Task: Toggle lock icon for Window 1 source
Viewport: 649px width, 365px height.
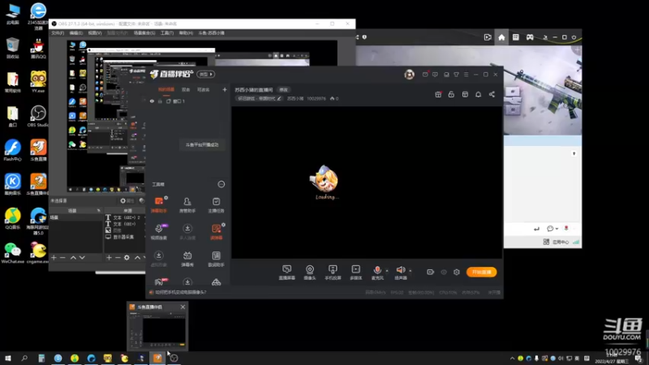Action: (x=160, y=101)
